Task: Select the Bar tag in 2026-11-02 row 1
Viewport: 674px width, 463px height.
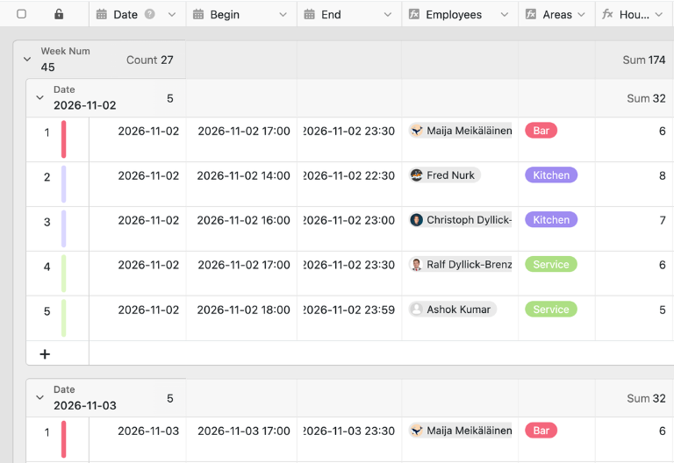Action: (541, 131)
